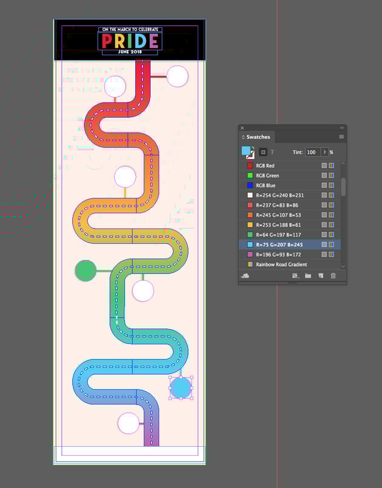Select swatch R=64 G=197 B=117

pos(290,235)
